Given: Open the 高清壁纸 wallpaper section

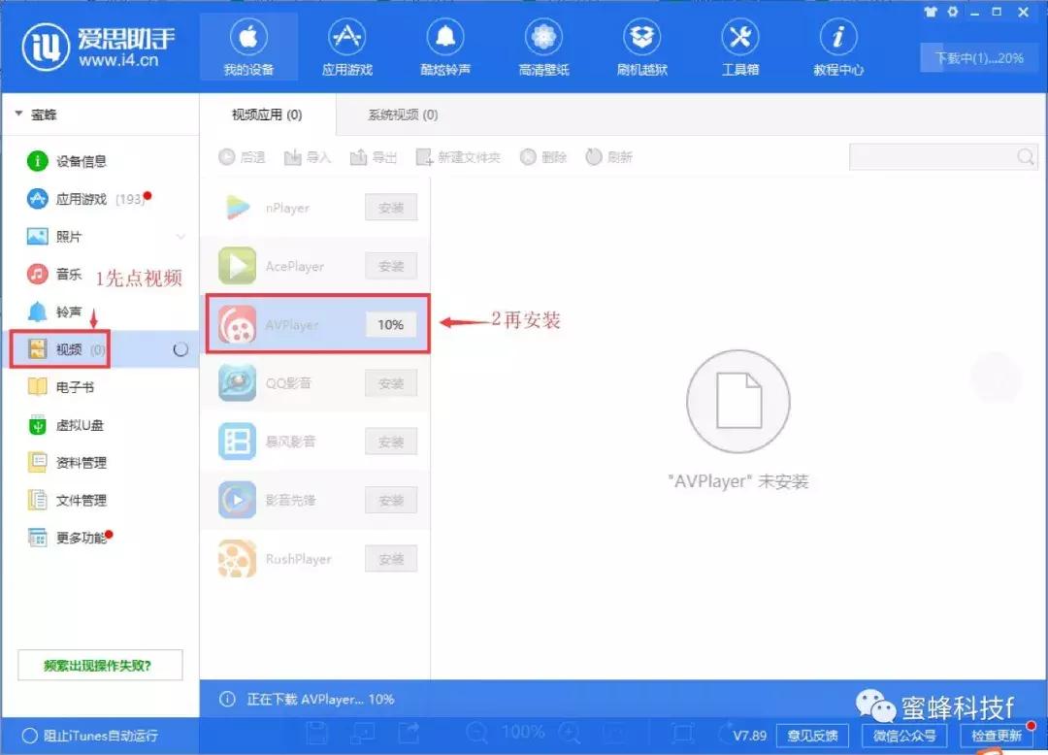Looking at the screenshot, I should click(543, 46).
